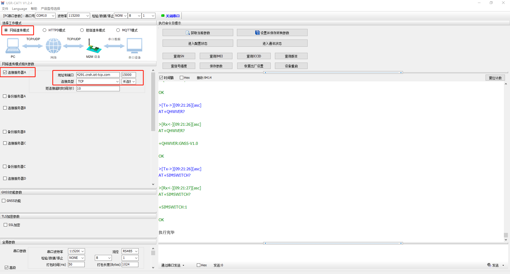
Task: Open the Language menu
Action: coord(19,9)
